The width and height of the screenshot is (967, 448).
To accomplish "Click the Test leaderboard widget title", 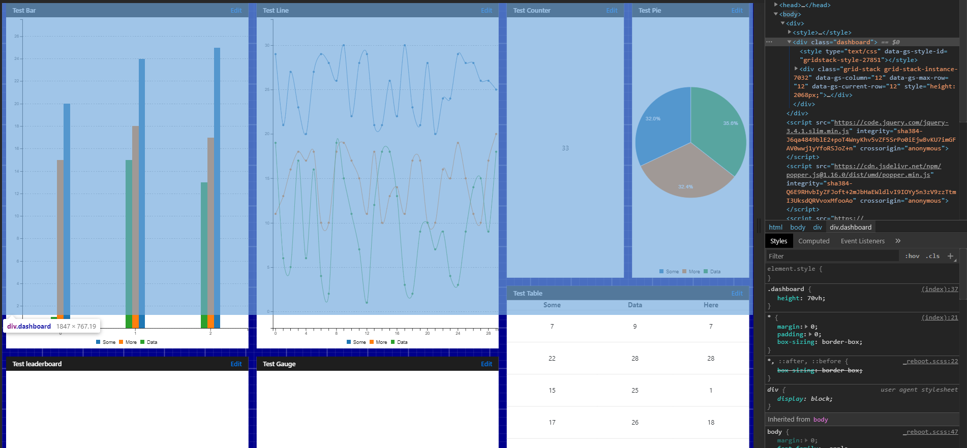I will point(37,364).
